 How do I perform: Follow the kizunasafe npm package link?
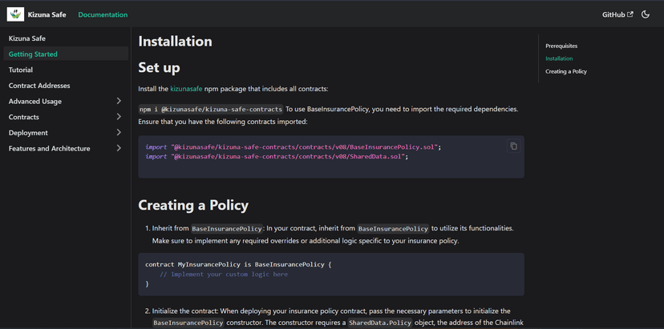tap(186, 89)
